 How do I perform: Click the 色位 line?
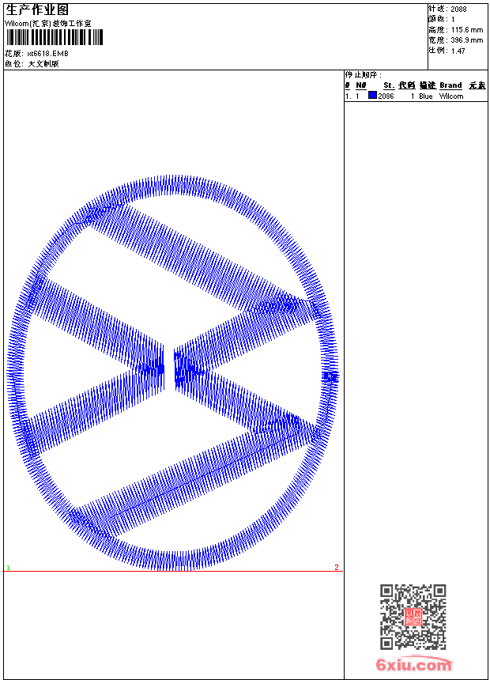pyautogui.click(x=32, y=64)
